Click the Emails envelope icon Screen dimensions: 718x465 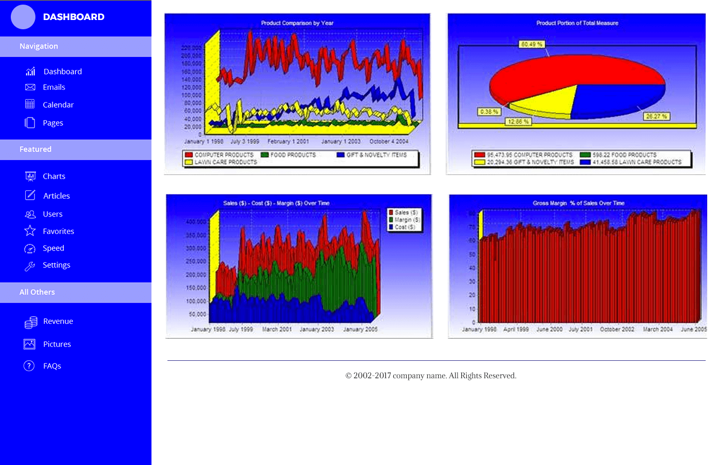(30, 87)
